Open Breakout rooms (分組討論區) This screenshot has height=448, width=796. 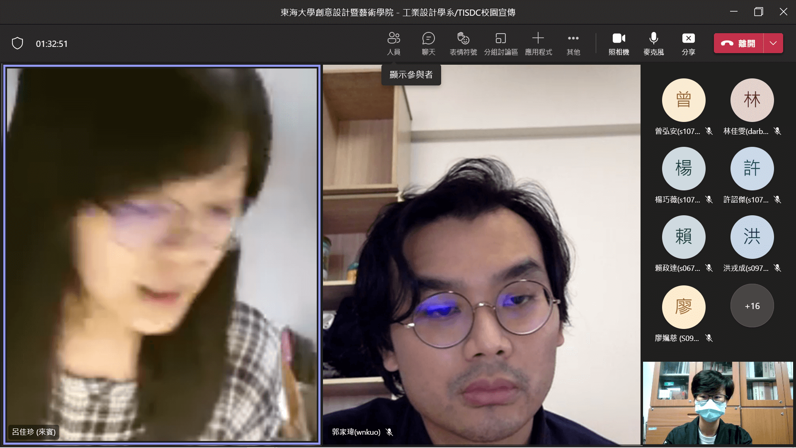click(501, 43)
